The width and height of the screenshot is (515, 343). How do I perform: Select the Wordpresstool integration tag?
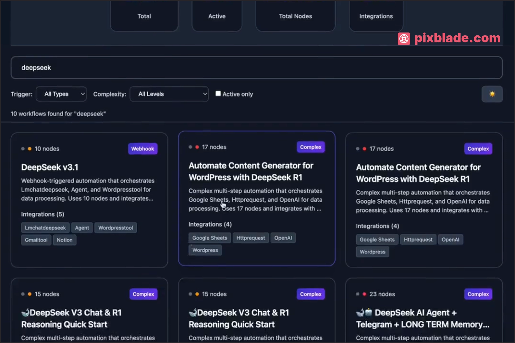pos(116,228)
